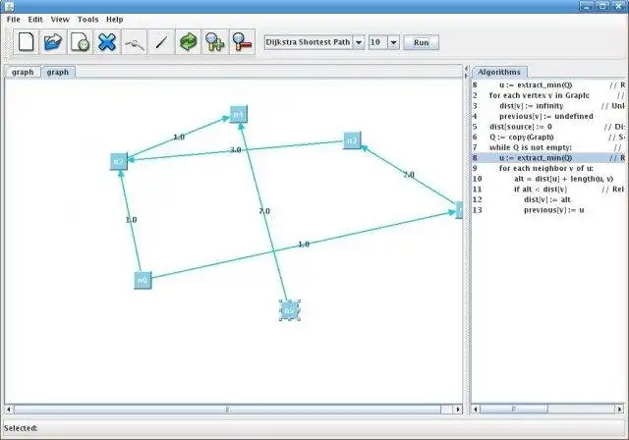
Task: Click graph canvas scrollbar left arrow
Action: click(9, 410)
